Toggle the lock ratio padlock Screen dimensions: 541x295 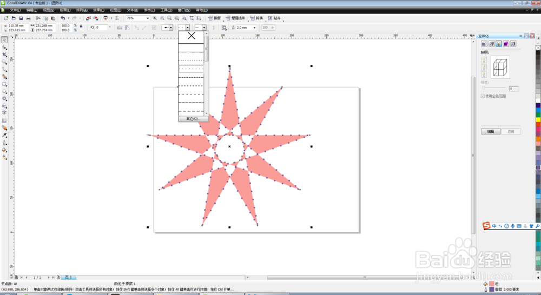81,26
